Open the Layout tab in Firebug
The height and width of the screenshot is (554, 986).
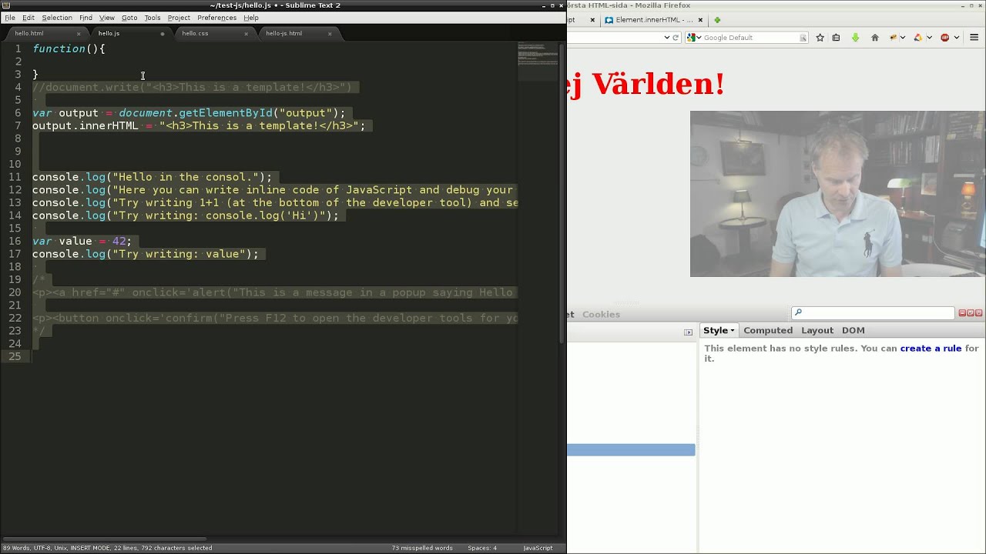pos(817,331)
